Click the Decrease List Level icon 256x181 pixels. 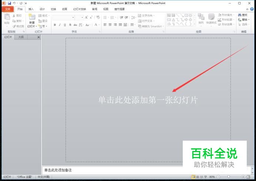point(121,17)
